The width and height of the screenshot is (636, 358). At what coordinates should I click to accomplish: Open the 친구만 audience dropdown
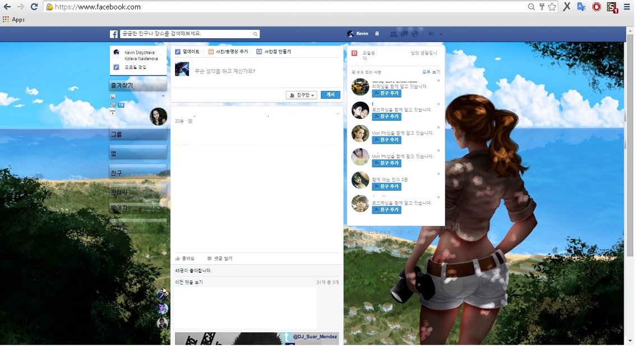tap(301, 95)
